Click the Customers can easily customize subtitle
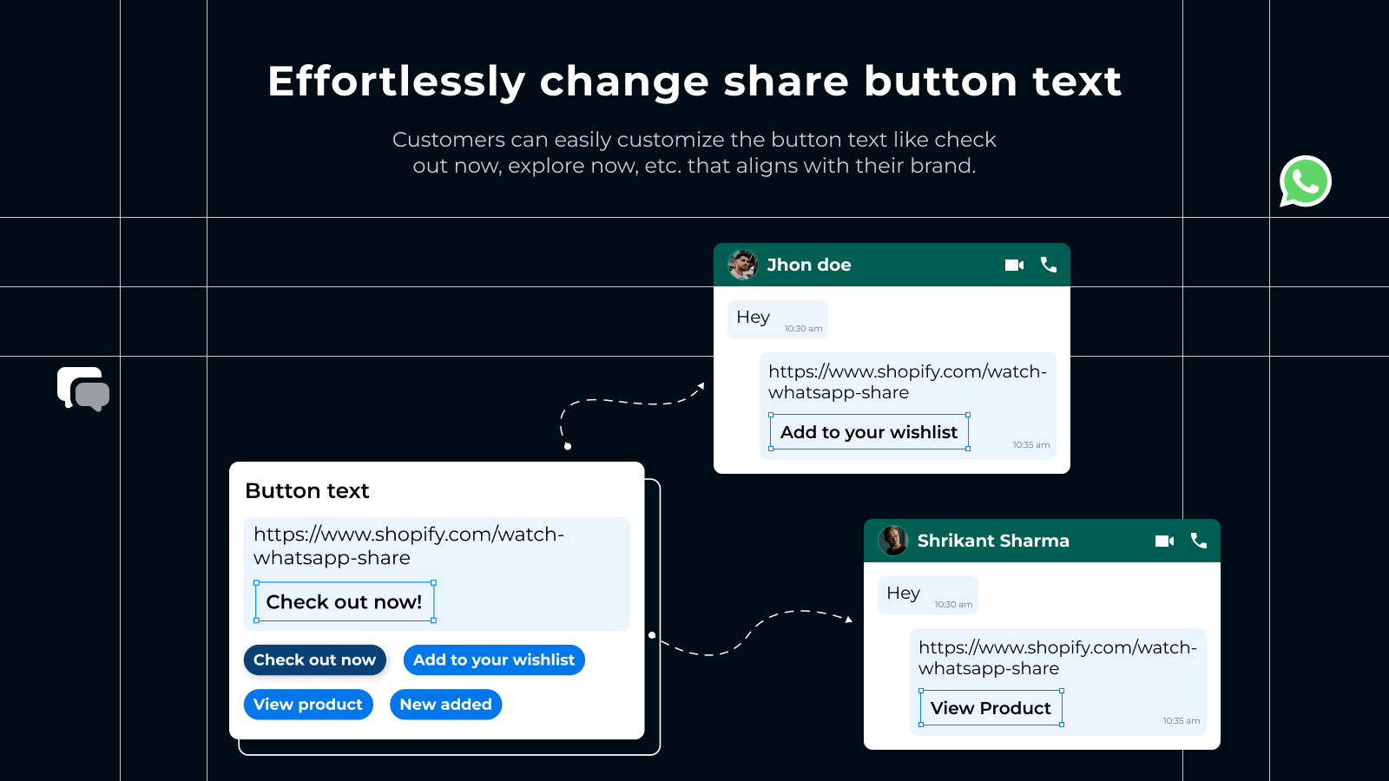 pyautogui.click(x=694, y=153)
